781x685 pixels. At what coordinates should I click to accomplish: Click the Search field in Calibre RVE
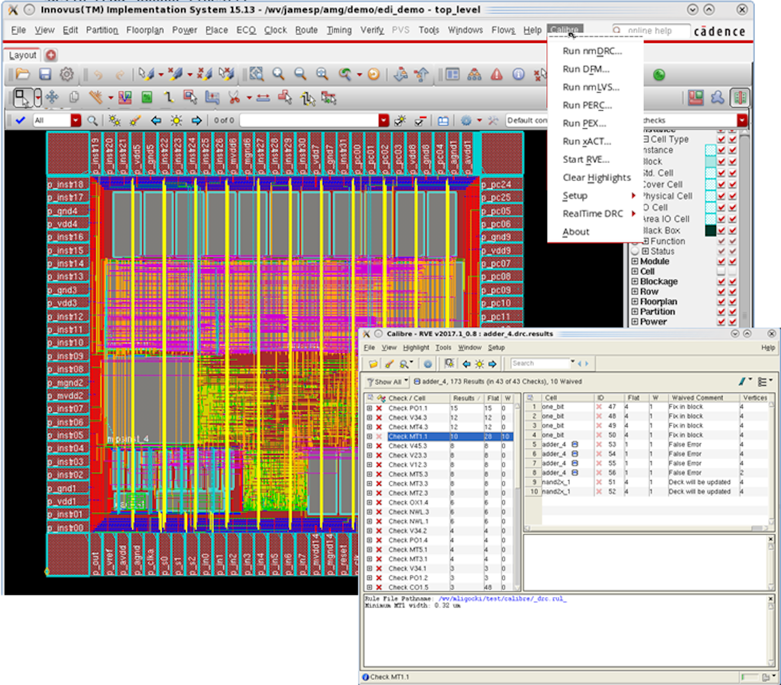coord(539,363)
